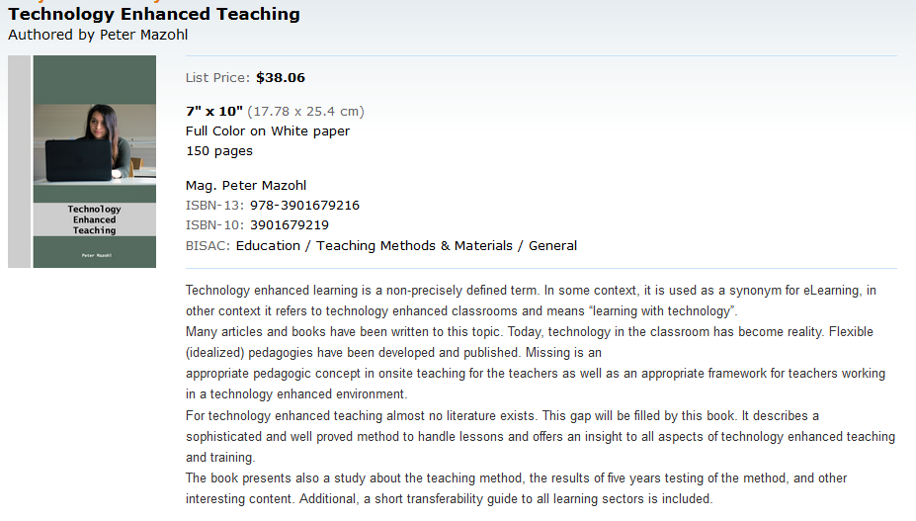916x521 pixels.
Task: Click the title text on book cover
Action: [x=94, y=219]
